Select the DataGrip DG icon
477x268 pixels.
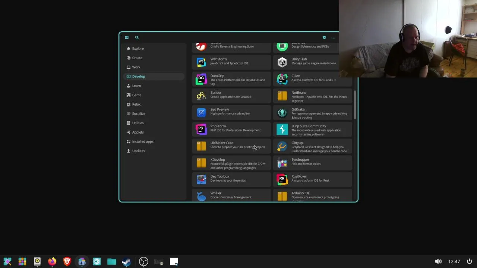pos(201,79)
